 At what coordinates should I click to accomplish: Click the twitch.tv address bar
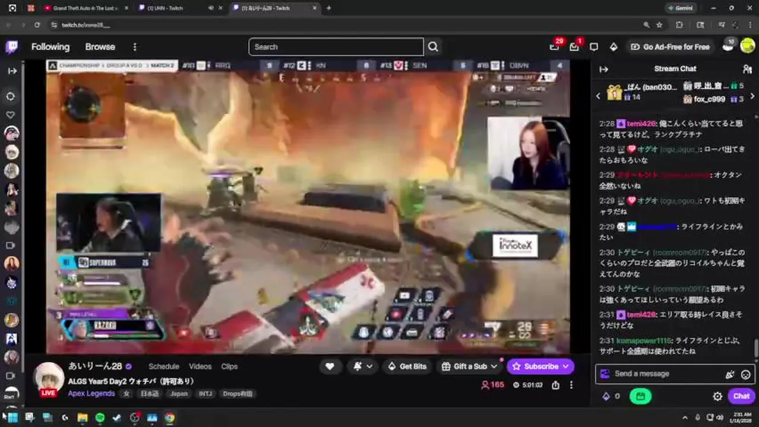(344, 25)
